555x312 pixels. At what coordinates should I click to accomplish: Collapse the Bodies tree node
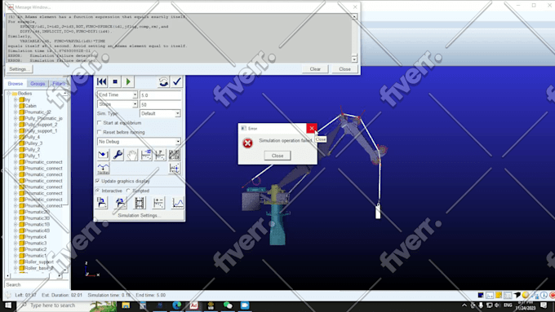pyautogui.click(x=9, y=94)
